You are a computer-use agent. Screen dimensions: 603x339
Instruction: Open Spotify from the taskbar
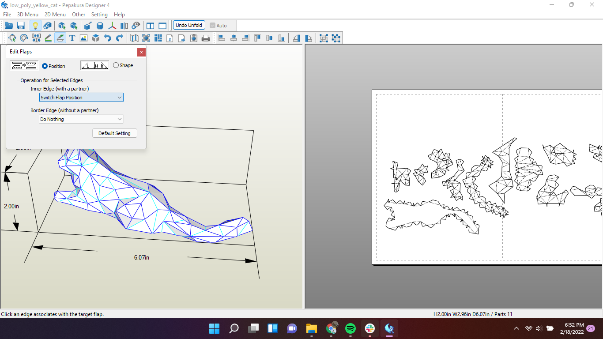click(350, 328)
